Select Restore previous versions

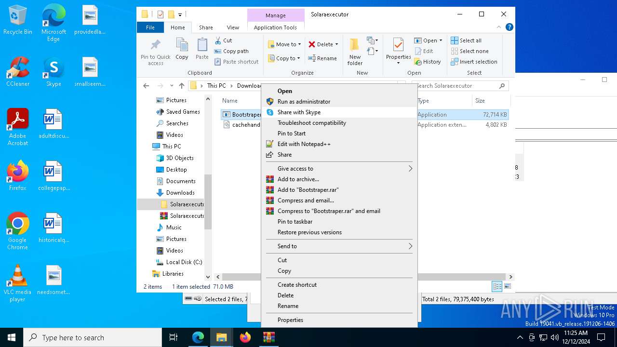[x=339, y=232]
